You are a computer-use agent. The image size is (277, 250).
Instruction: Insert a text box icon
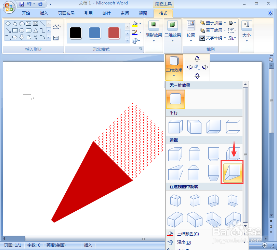[56, 38]
